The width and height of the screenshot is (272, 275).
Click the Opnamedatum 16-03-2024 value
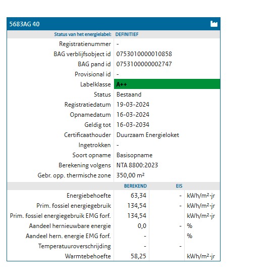133,115
